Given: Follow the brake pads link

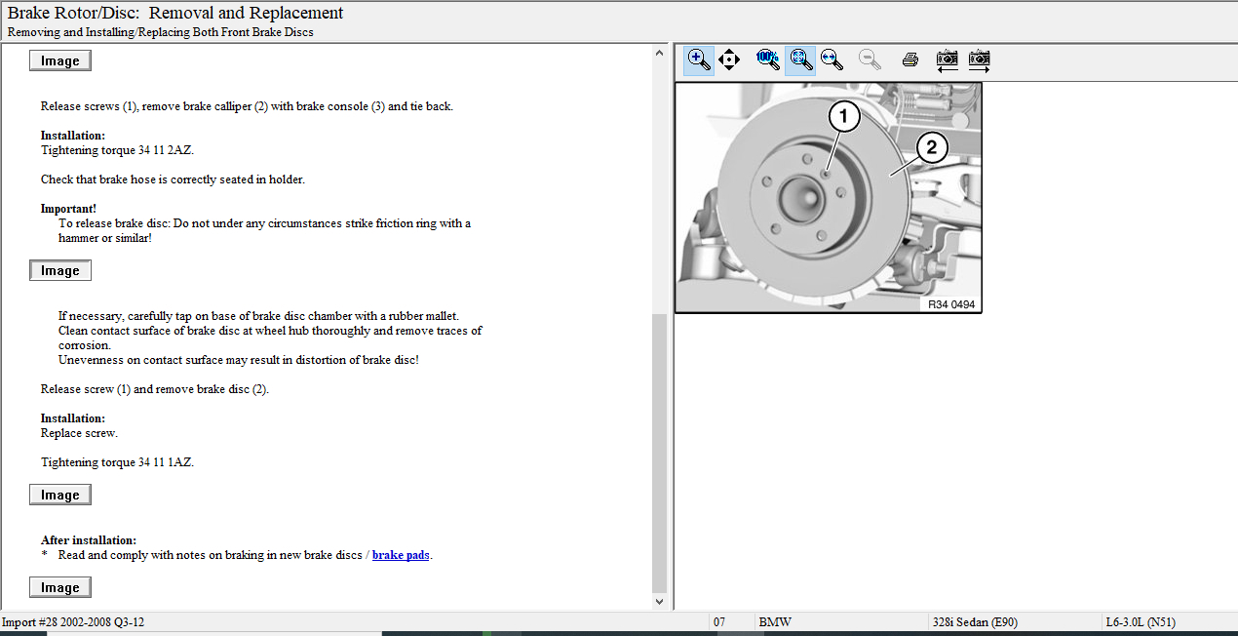Looking at the screenshot, I should 401,555.
